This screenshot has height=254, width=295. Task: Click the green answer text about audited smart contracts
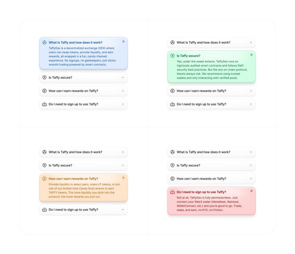pyautogui.click(x=212, y=70)
